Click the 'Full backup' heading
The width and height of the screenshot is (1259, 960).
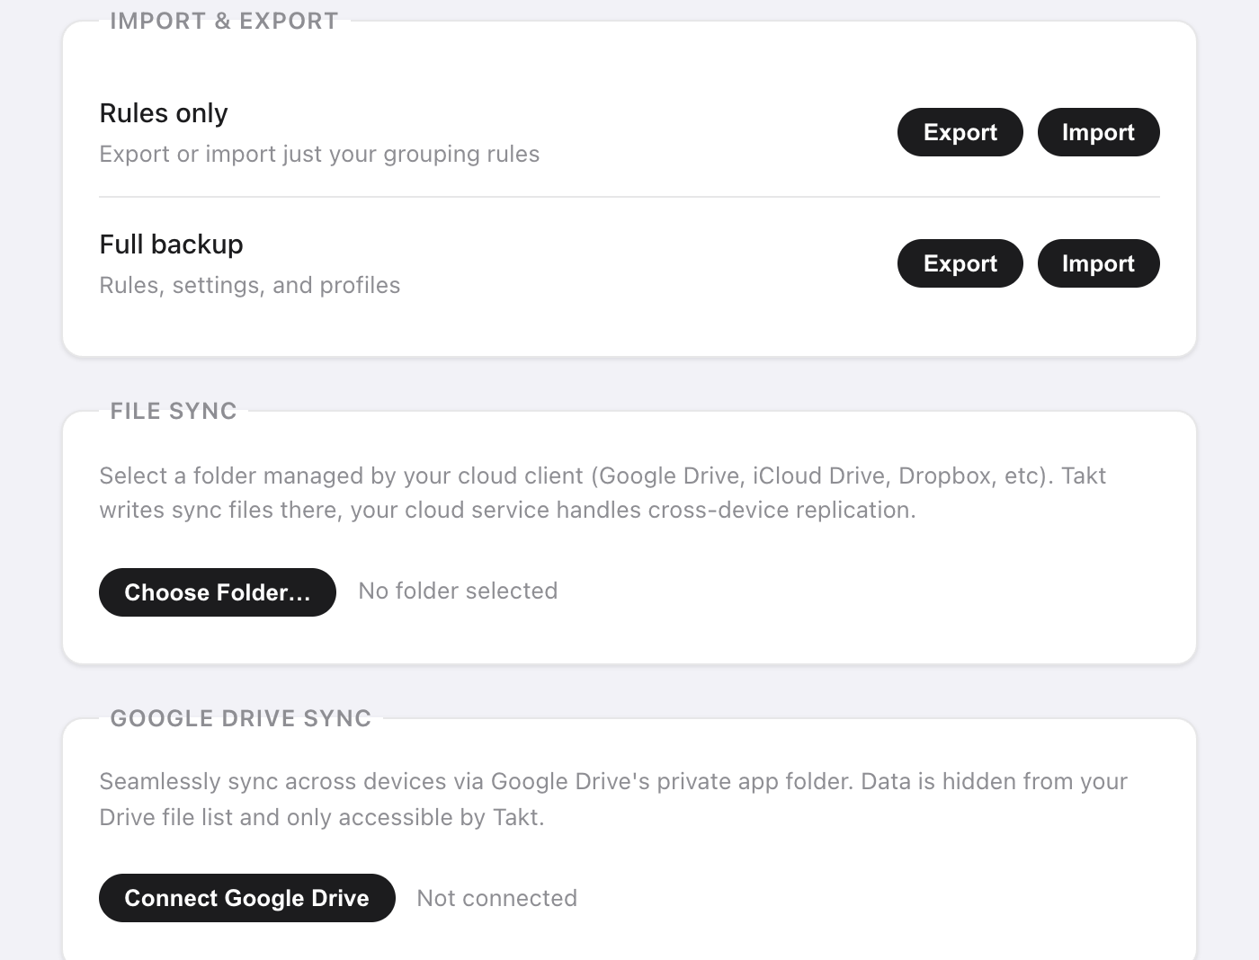[x=171, y=244]
